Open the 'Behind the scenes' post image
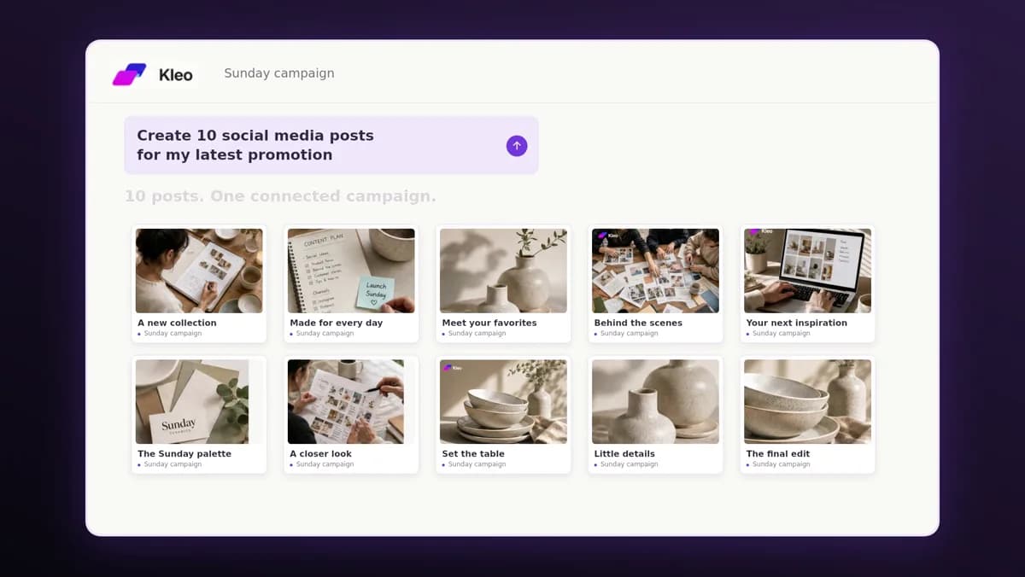This screenshot has width=1025, height=577. point(655,271)
